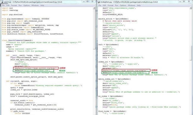Open Format menu in search.py window
Screen dimensions: 193x115
pyautogui.click(x=14, y=5)
